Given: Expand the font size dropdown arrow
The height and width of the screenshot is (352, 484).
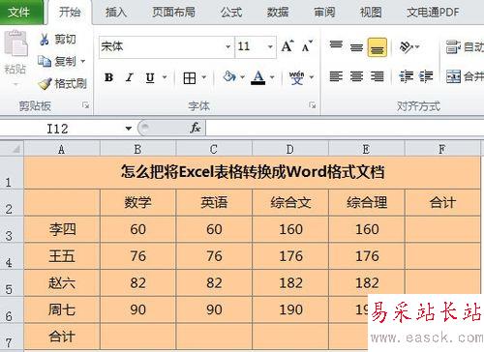Looking at the screenshot, I should [x=270, y=46].
